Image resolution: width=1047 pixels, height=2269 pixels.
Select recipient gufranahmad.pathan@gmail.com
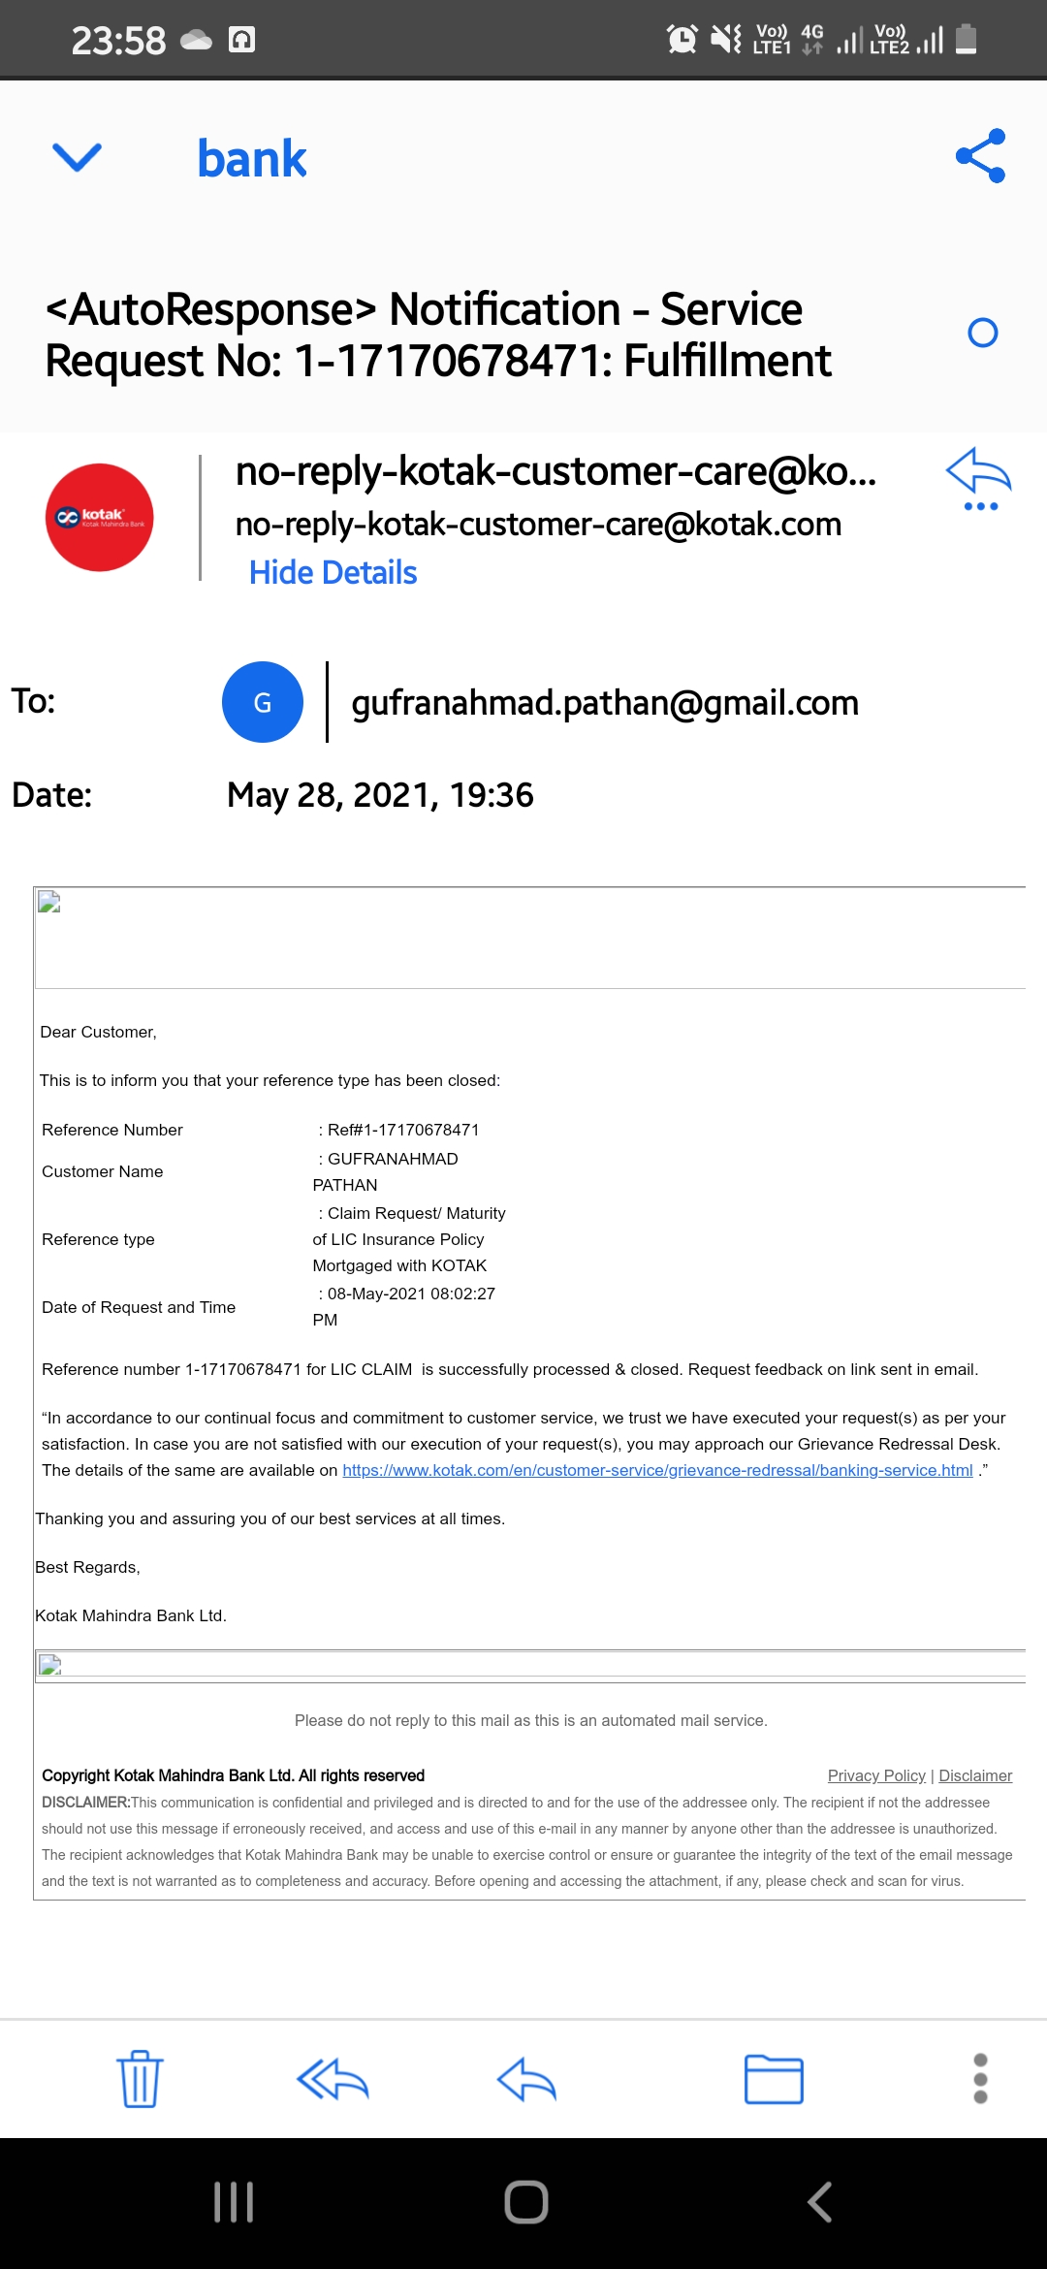[x=605, y=703]
